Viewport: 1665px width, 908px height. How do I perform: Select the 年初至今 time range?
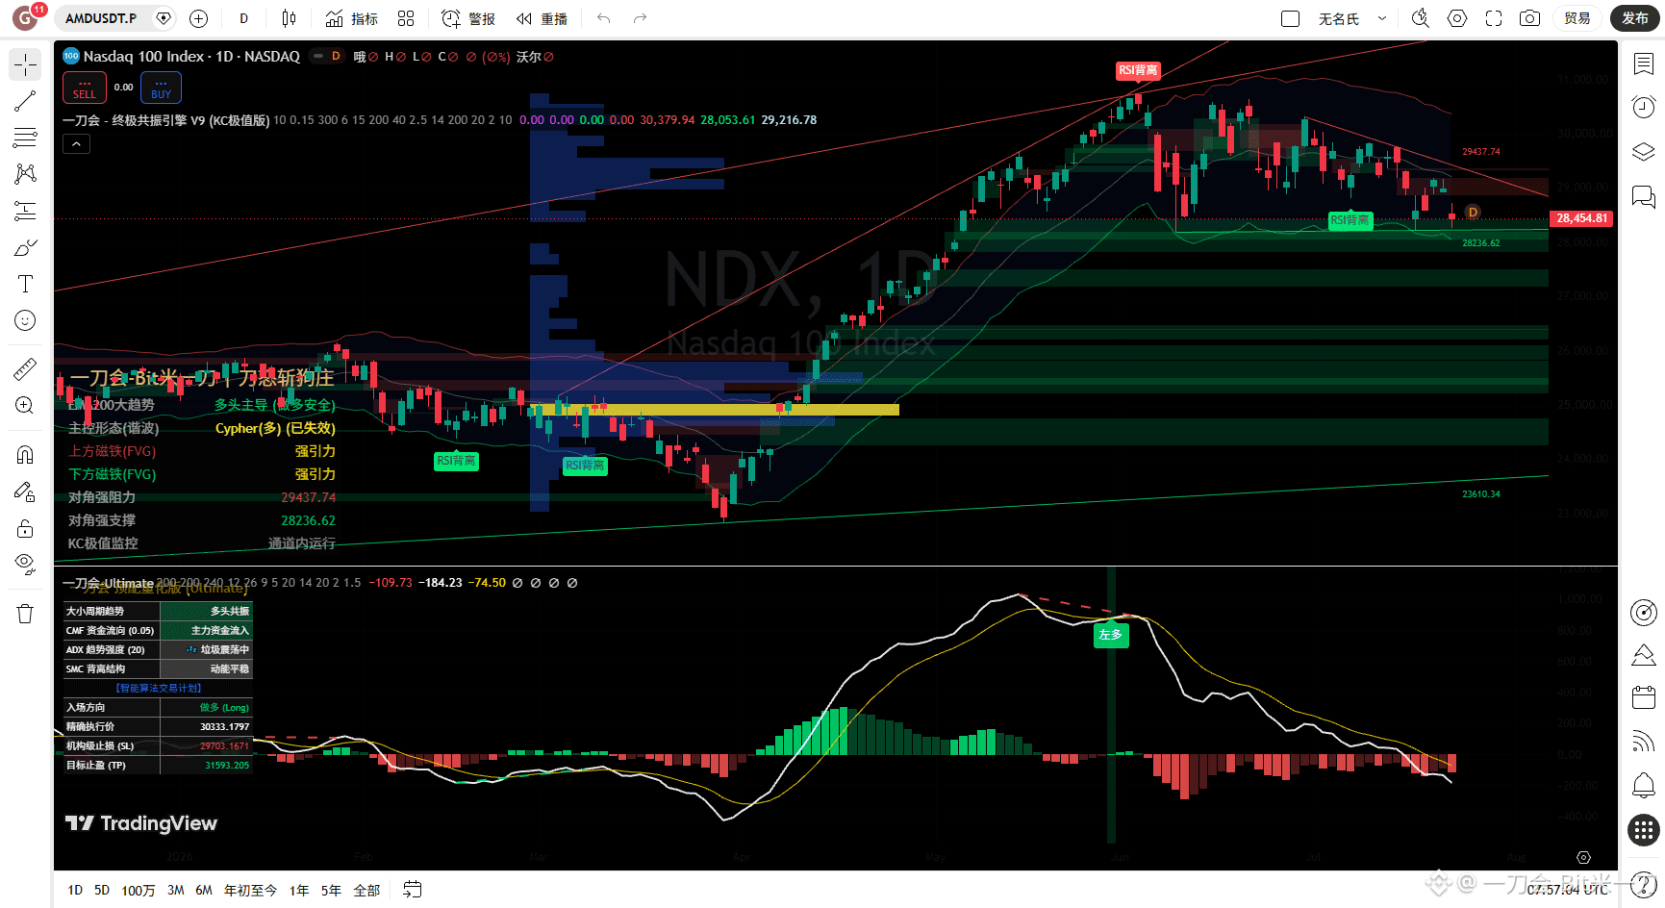click(x=250, y=891)
